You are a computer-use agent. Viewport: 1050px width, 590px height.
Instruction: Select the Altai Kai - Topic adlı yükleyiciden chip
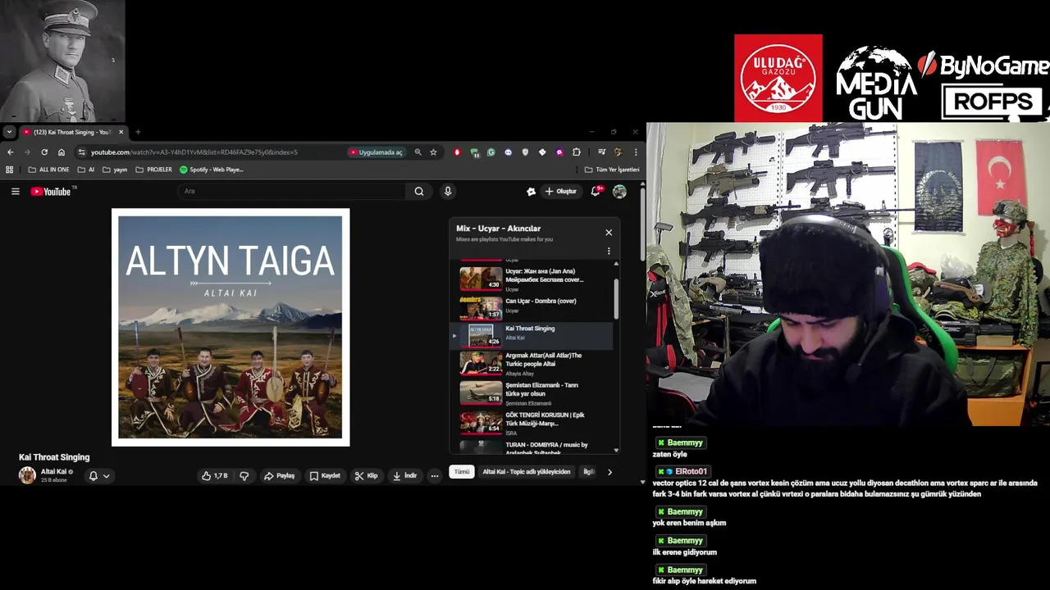pyautogui.click(x=527, y=472)
